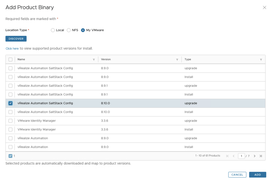Click the CANCEL button

237,175
